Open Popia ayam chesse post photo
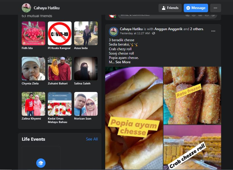233x170 pixels. pos(134,118)
